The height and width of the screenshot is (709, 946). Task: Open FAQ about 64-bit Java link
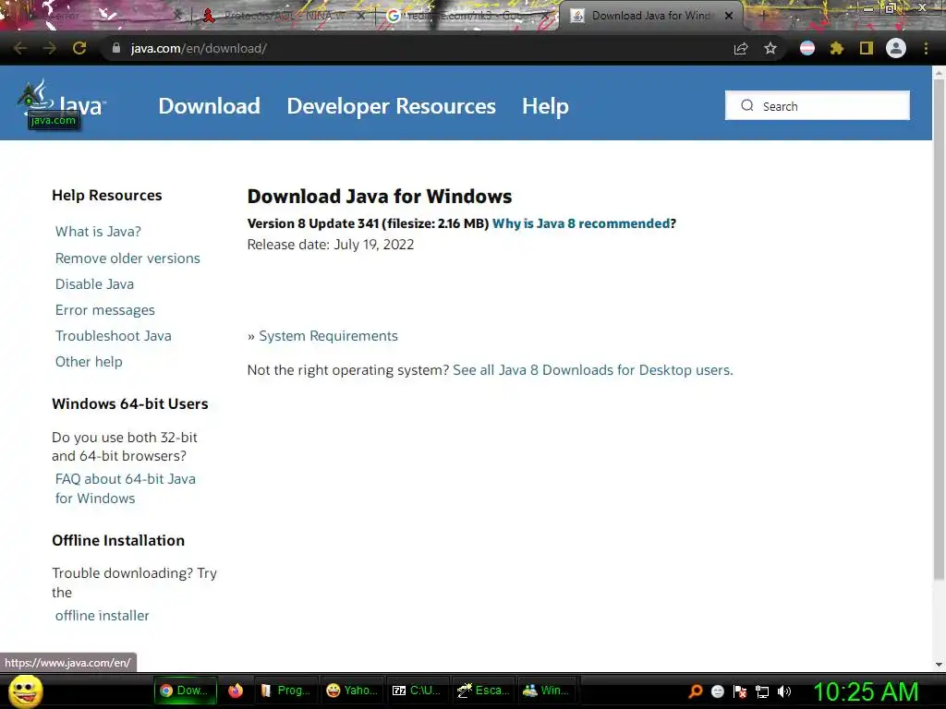coord(126,488)
